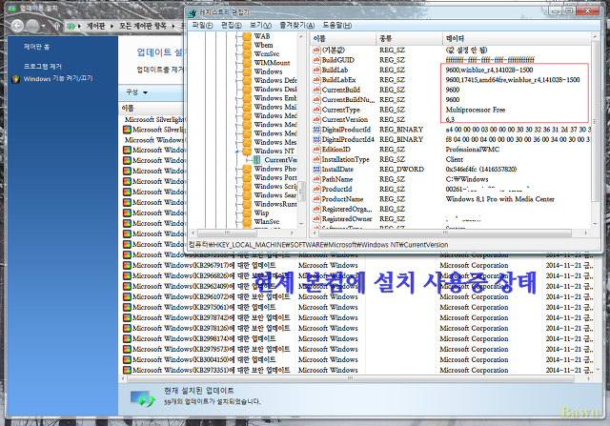Click 모든 제어판 항목 in the breadcrumb

(143, 26)
